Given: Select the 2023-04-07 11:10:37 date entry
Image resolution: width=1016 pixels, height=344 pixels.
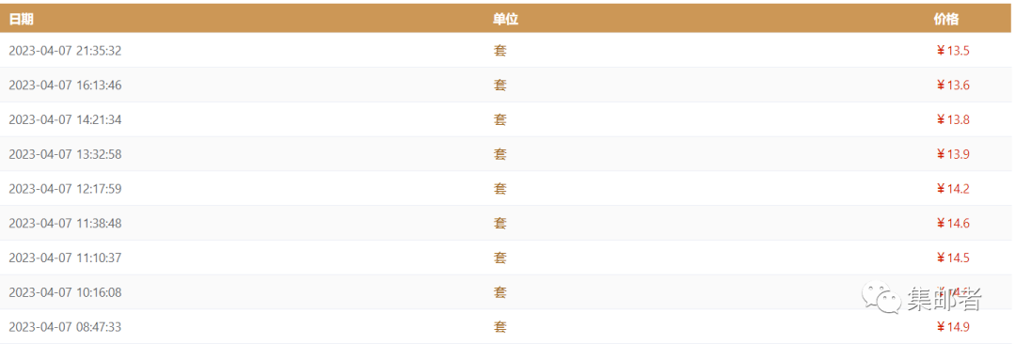Looking at the screenshot, I should tap(65, 258).
